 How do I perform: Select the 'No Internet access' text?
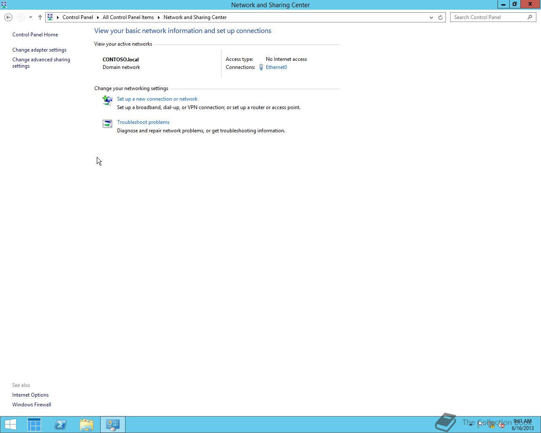click(x=286, y=59)
